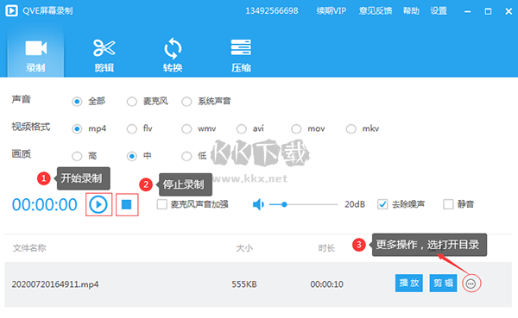Close the QVE window
518x318 pixels.
pyautogui.click(x=509, y=11)
